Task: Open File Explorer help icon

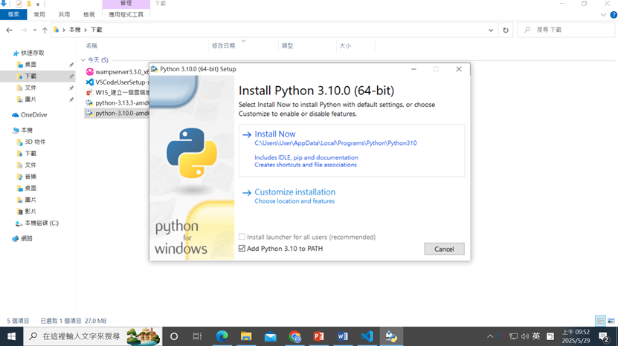Action: 614,15
